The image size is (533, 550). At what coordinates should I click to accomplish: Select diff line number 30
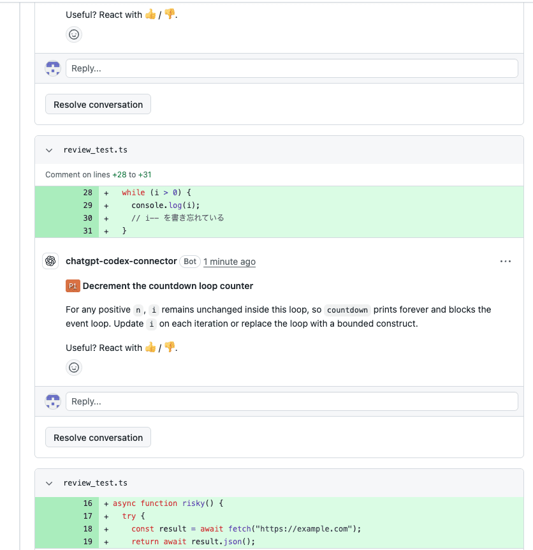click(x=87, y=218)
